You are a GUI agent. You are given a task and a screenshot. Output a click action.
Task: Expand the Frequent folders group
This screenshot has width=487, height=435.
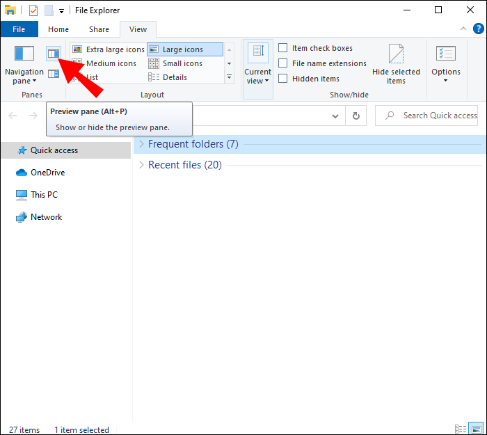click(x=141, y=144)
